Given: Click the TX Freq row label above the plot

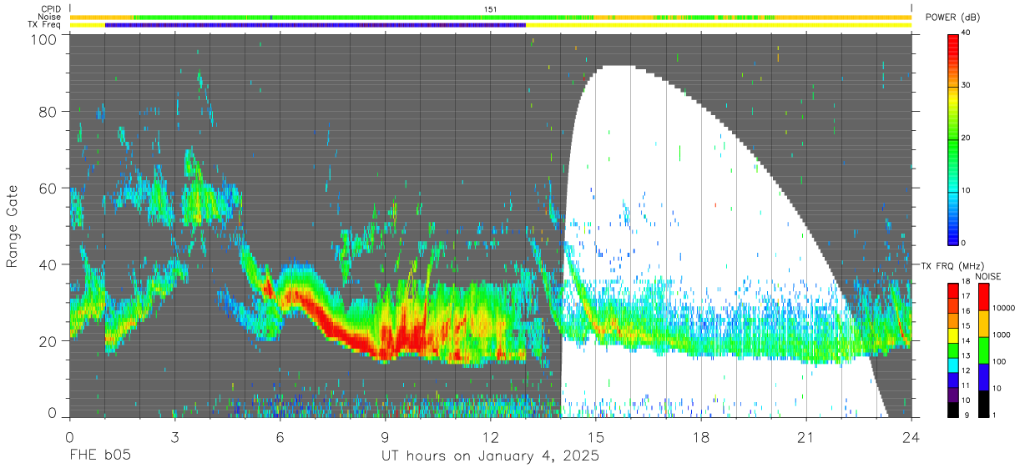Looking at the screenshot, I should [x=46, y=25].
